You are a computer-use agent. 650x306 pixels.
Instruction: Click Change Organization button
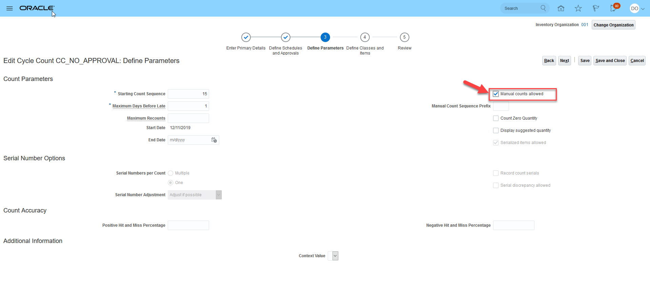[613, 25]
